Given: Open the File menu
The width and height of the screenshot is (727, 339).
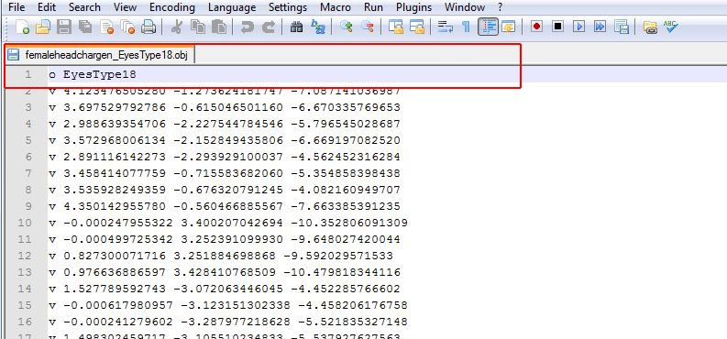Looking at the screenshot, I should [x=17, y=7].
